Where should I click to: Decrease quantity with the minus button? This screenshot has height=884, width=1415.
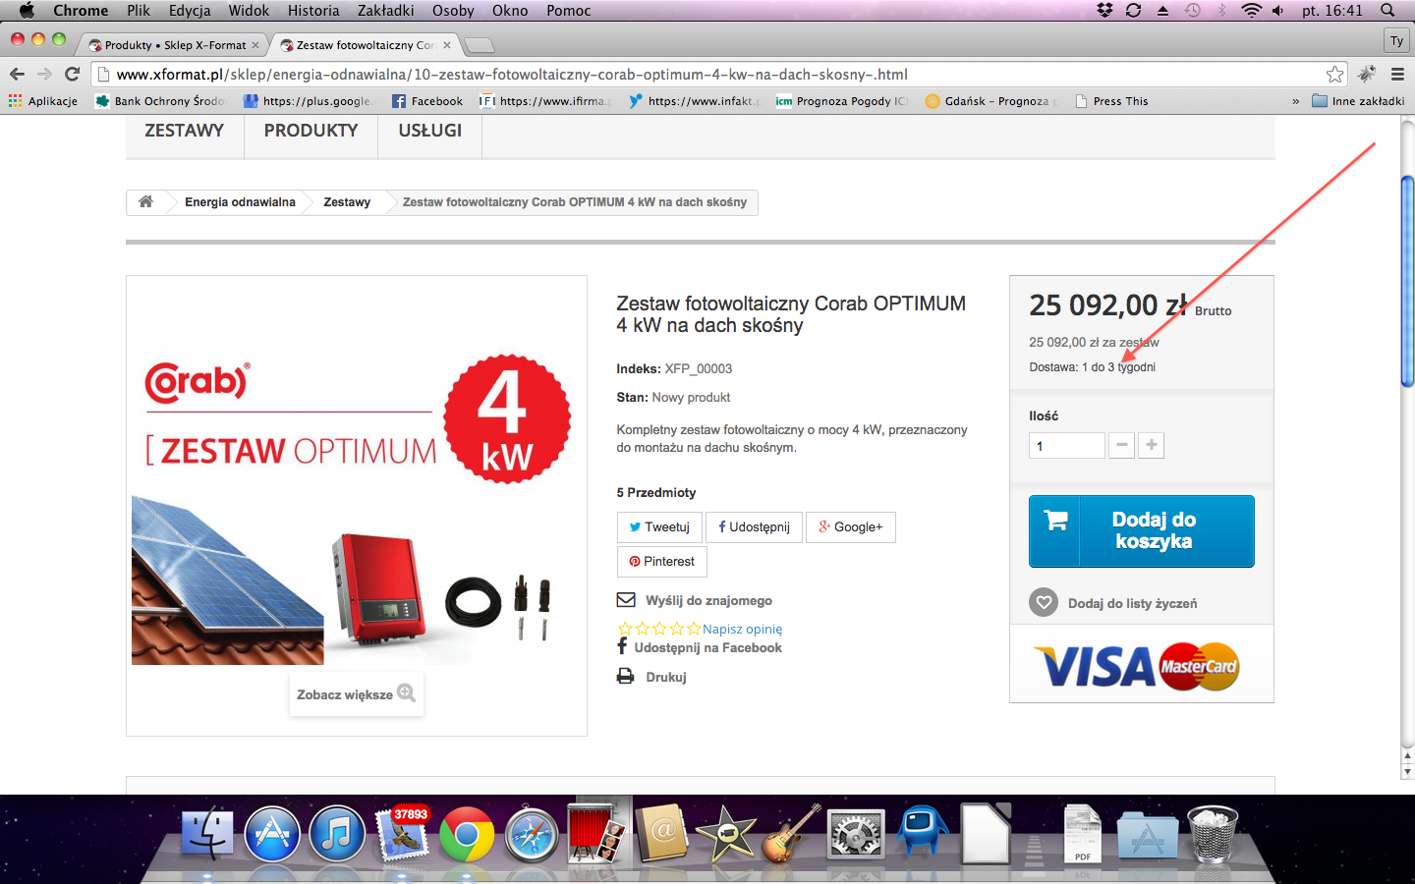point(1121,445)
